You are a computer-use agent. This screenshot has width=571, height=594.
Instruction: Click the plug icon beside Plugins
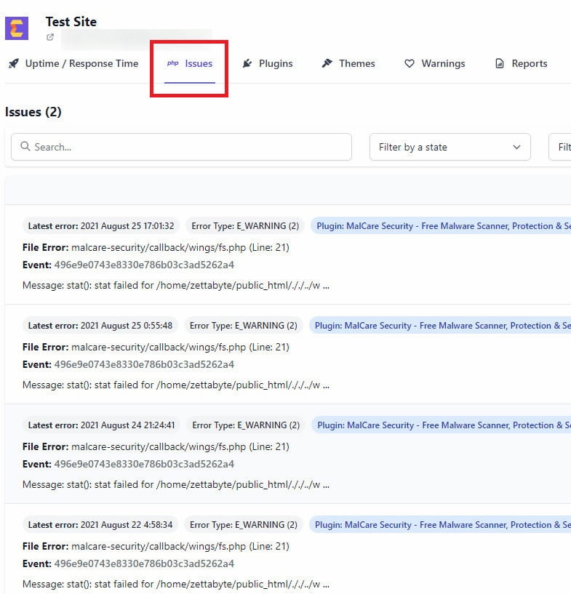[x=247, y=63]
